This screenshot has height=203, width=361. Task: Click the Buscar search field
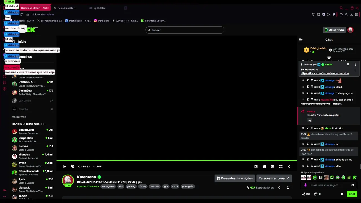click(185, 30)
